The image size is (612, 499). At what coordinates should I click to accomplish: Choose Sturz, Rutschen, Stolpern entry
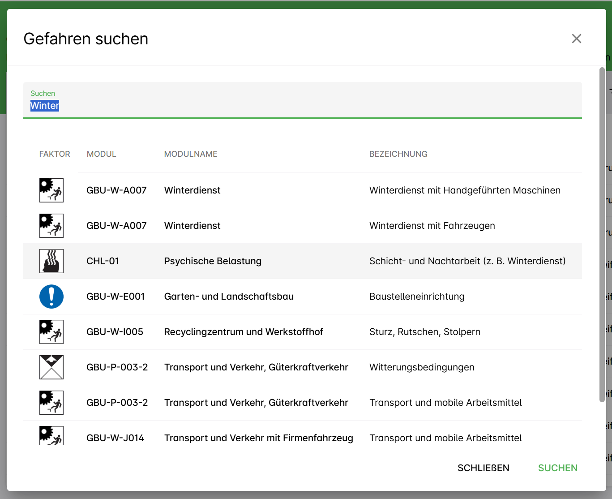(424, 332)
